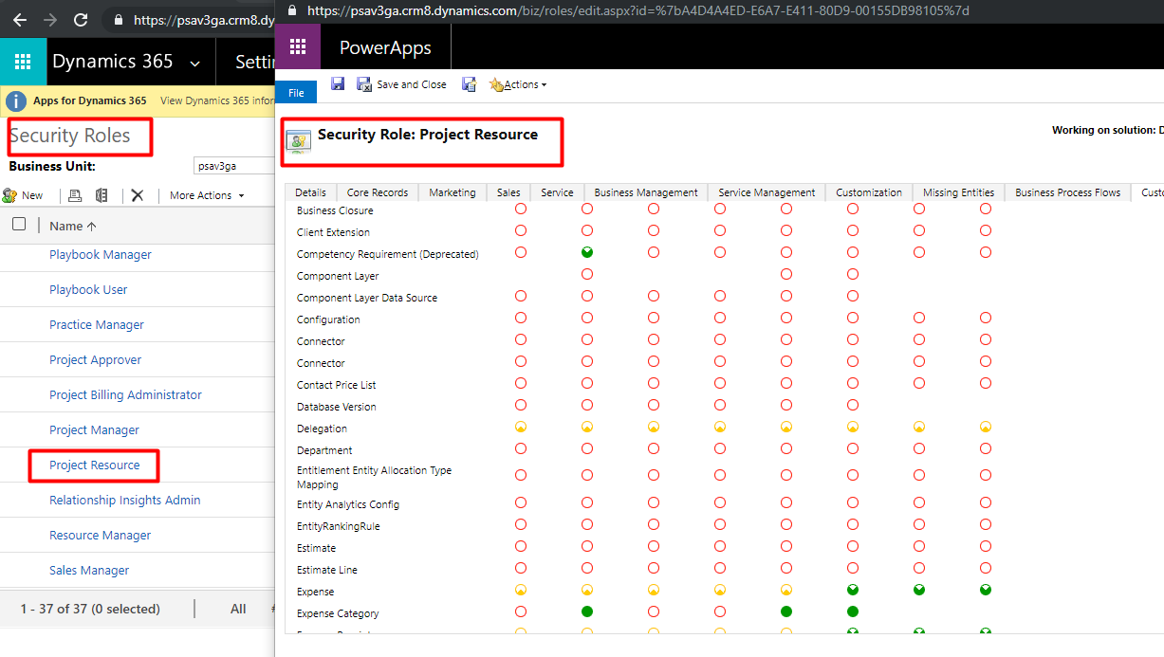Screen dimensions: 1164x657
Task: Click the Export to Excel icon
Action: 102,195
